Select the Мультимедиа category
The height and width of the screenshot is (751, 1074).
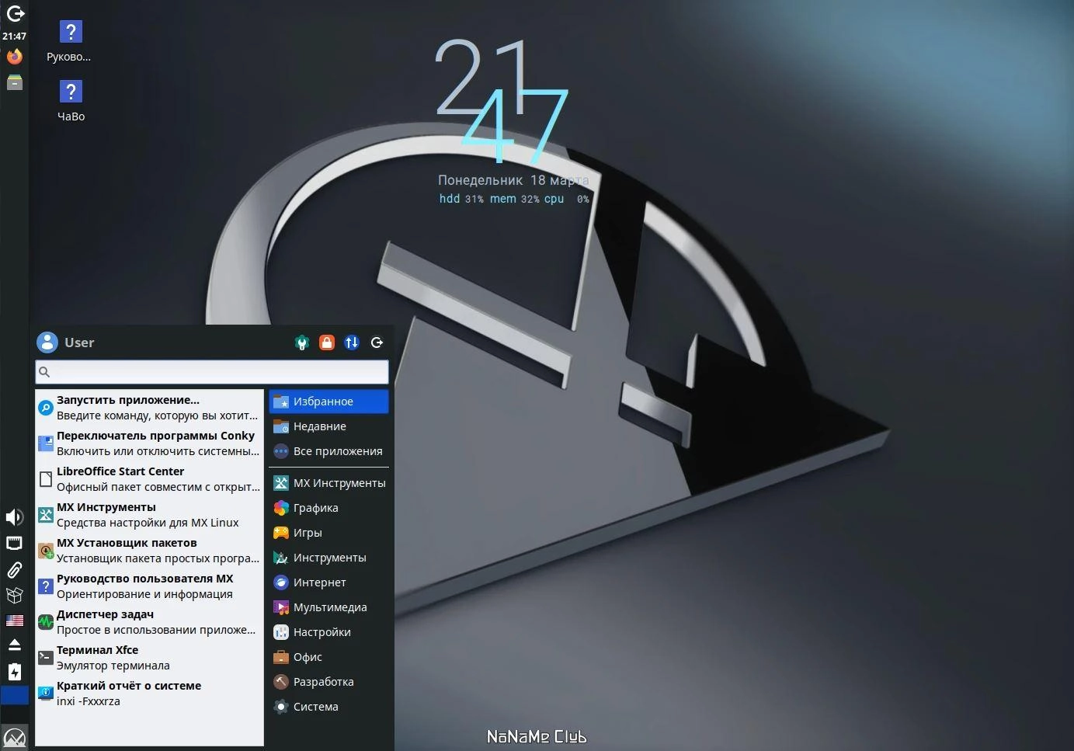(328, 607)
